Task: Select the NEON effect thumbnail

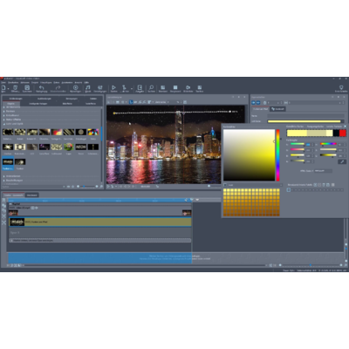Action: pyautogui.click(x=81, y=147)
